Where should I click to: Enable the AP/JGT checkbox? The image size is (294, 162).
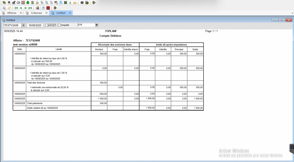(x=47, y=25)
